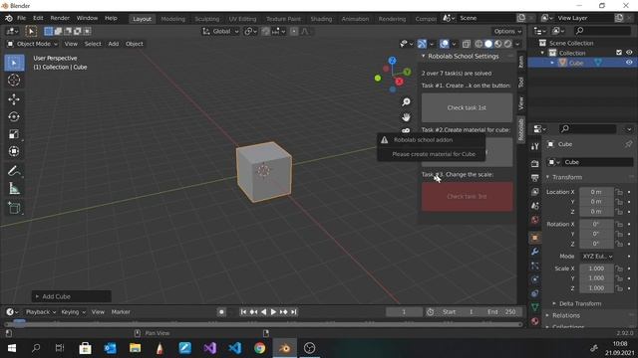Open the Modifier properties wrench tab
The height and width of the screenshot is (358, 638).
tap(535, 252)
